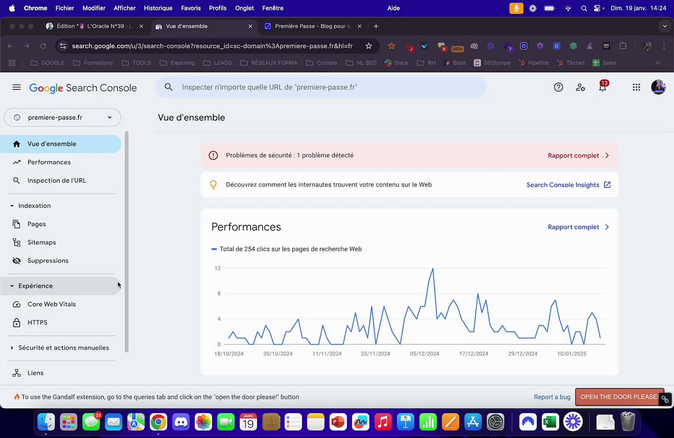
Task: Bookmark this page with the star icon
Action: [369, 46]
